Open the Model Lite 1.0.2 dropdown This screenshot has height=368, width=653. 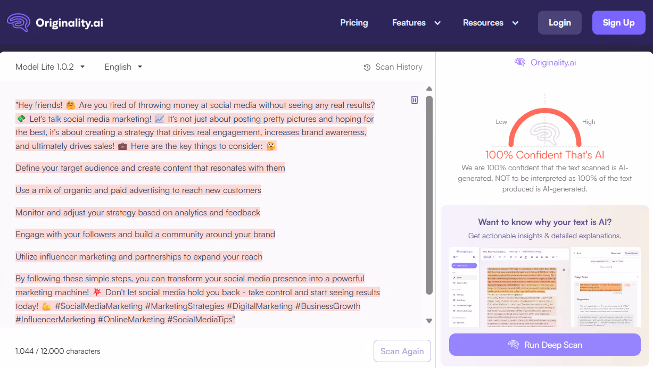click(50, 67)
